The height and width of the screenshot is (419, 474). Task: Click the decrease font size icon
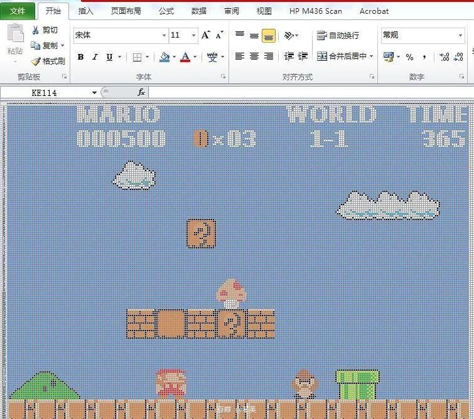220,35
